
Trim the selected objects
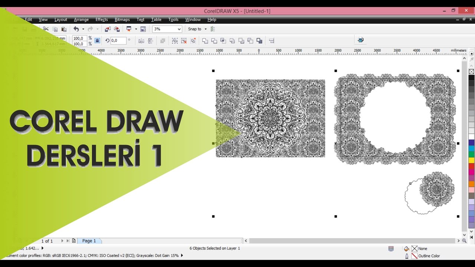pos(214,41)
